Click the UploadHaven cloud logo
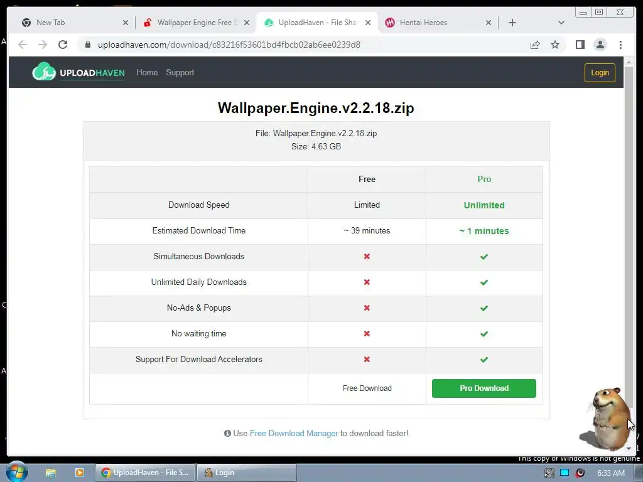 44,72
